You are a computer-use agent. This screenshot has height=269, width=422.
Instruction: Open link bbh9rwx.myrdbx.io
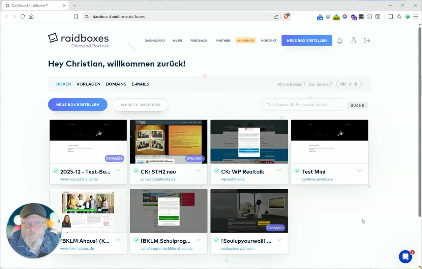[317, 179]
